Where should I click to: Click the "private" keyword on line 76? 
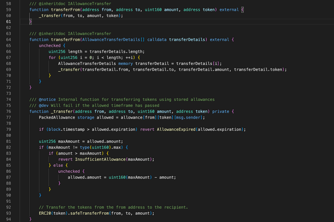pyautogui.click(x=221, y=111)
